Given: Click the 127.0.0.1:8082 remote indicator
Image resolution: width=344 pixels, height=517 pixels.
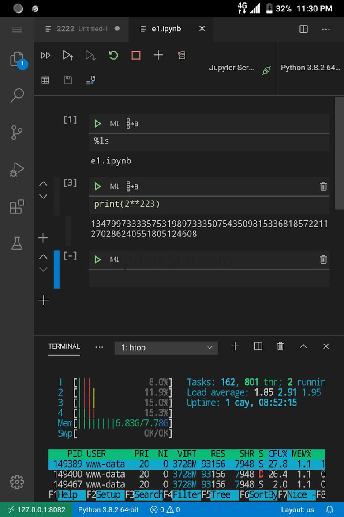Looking at the screenshot, I should coord(37,509).
